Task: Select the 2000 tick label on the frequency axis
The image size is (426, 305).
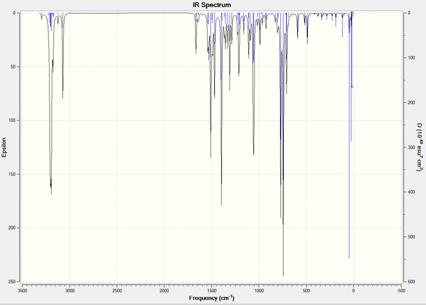Action: pyautogui.click(x=165, y=291)
